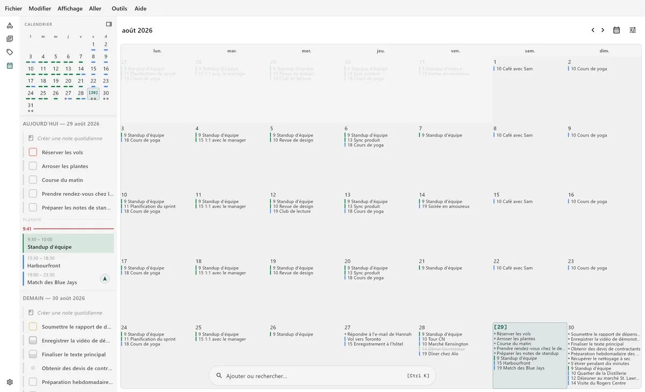Open '10 Quartier de la Distillerie' on August 30
The image size is (645, 392).
point(597,373)
